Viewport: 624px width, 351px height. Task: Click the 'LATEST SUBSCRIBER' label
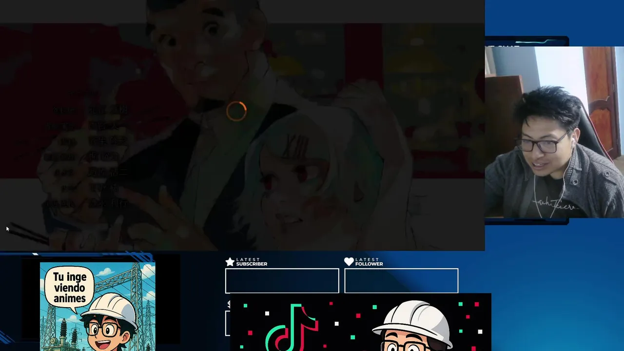click(x=252, y=262)
